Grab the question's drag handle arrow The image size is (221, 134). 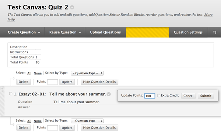click(x=2, y=90)
